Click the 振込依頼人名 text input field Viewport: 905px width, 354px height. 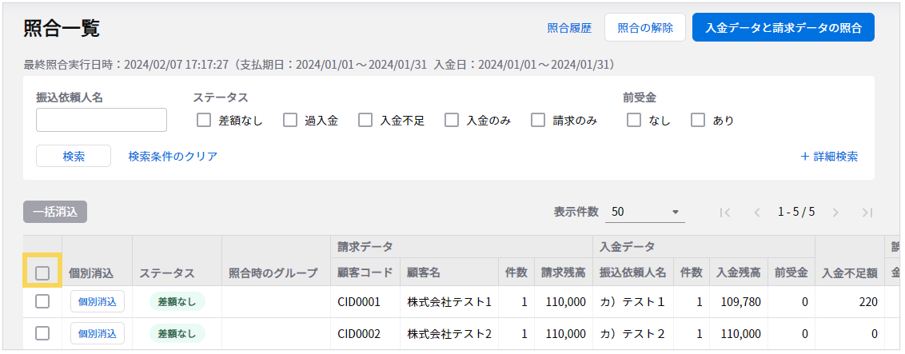coord(102,120)
